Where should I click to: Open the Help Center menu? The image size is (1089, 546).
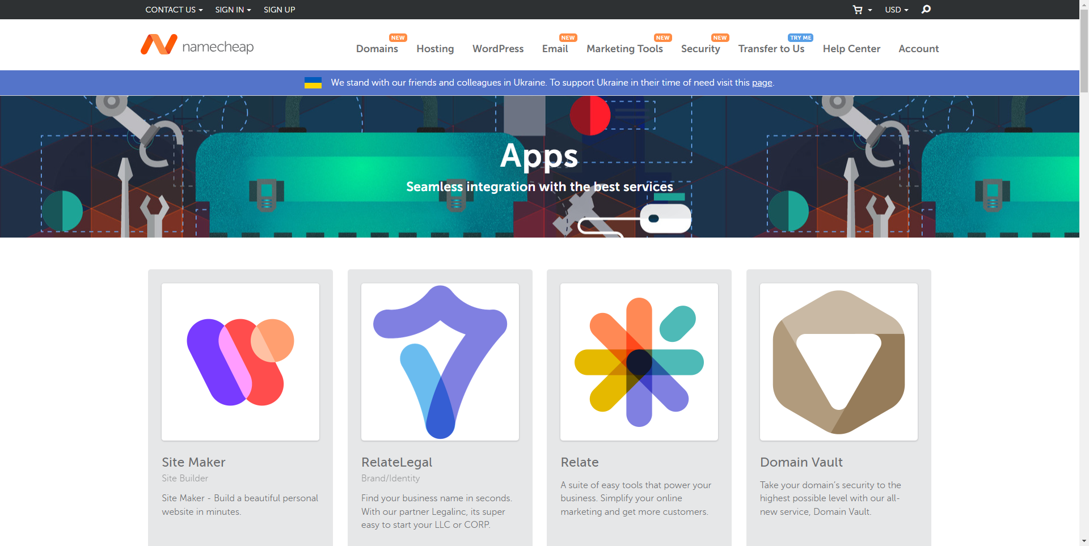point(851,49)
